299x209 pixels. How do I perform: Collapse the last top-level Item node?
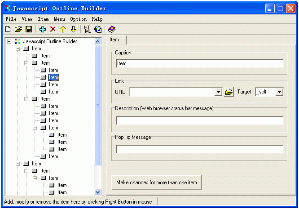click(18, 164)
